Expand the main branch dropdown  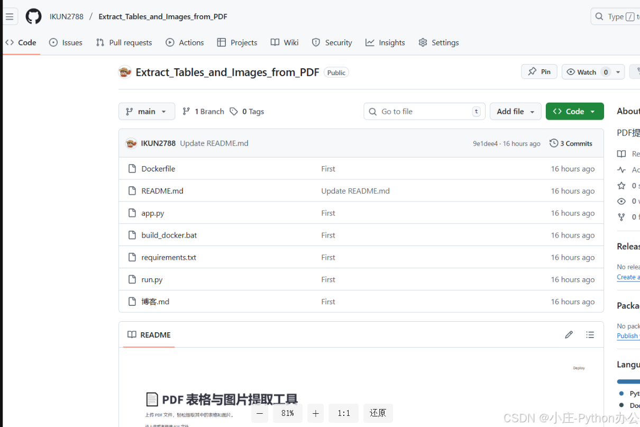pyautogui.click(x=147, y=112)
